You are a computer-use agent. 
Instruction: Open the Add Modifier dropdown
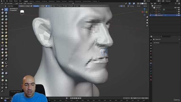point(167,43)
